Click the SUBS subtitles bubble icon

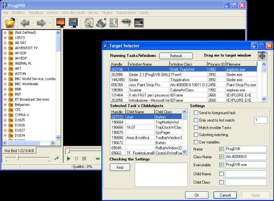126,22
